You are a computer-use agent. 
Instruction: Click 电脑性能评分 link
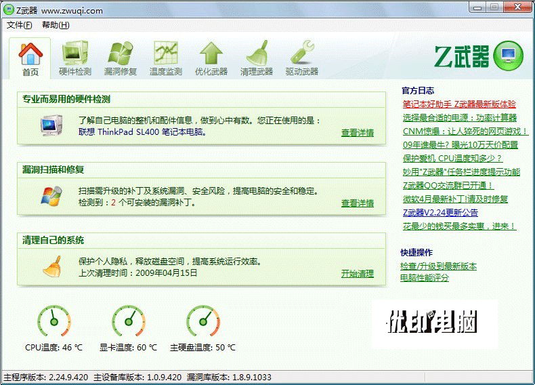425,278
